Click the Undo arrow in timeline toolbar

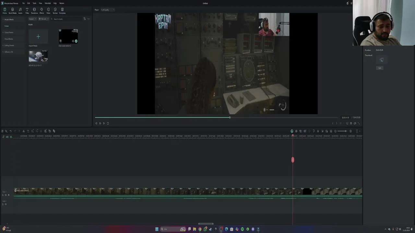(x=10, y=131)
